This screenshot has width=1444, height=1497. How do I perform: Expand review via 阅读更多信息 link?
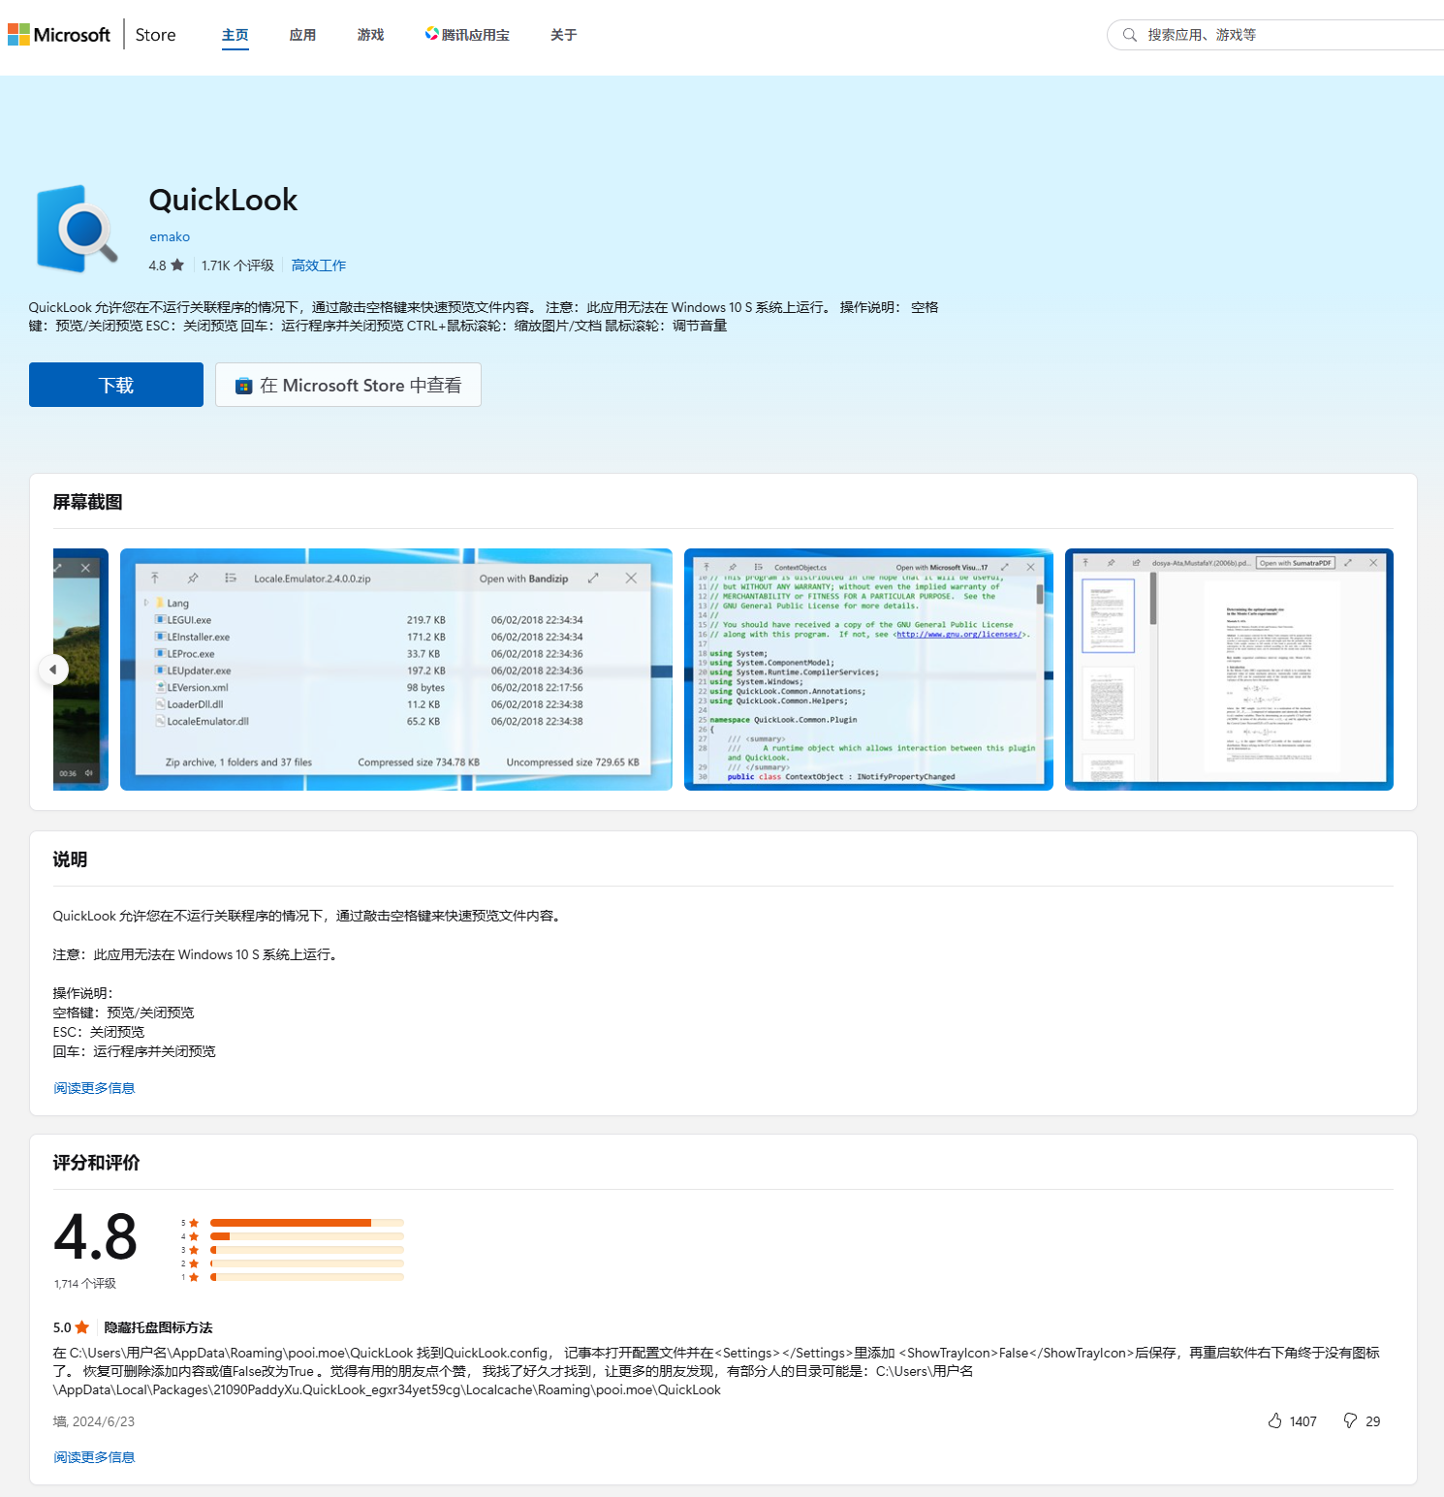(x=94, y=1457)
